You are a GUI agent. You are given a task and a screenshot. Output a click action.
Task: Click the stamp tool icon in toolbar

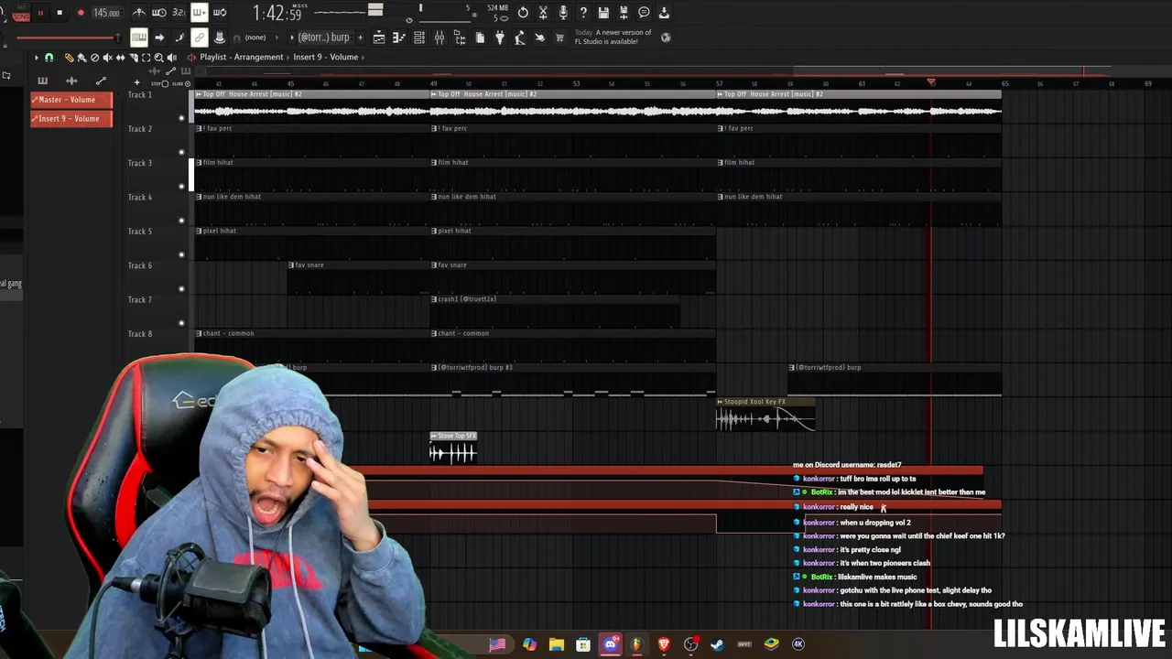(220, 38)
